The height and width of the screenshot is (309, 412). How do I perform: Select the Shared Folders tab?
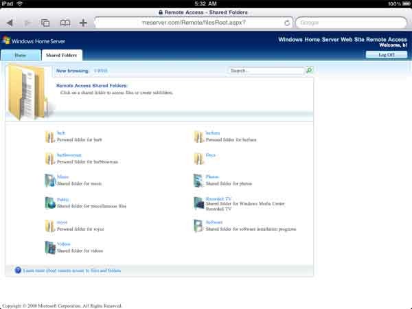pos(62,55)
